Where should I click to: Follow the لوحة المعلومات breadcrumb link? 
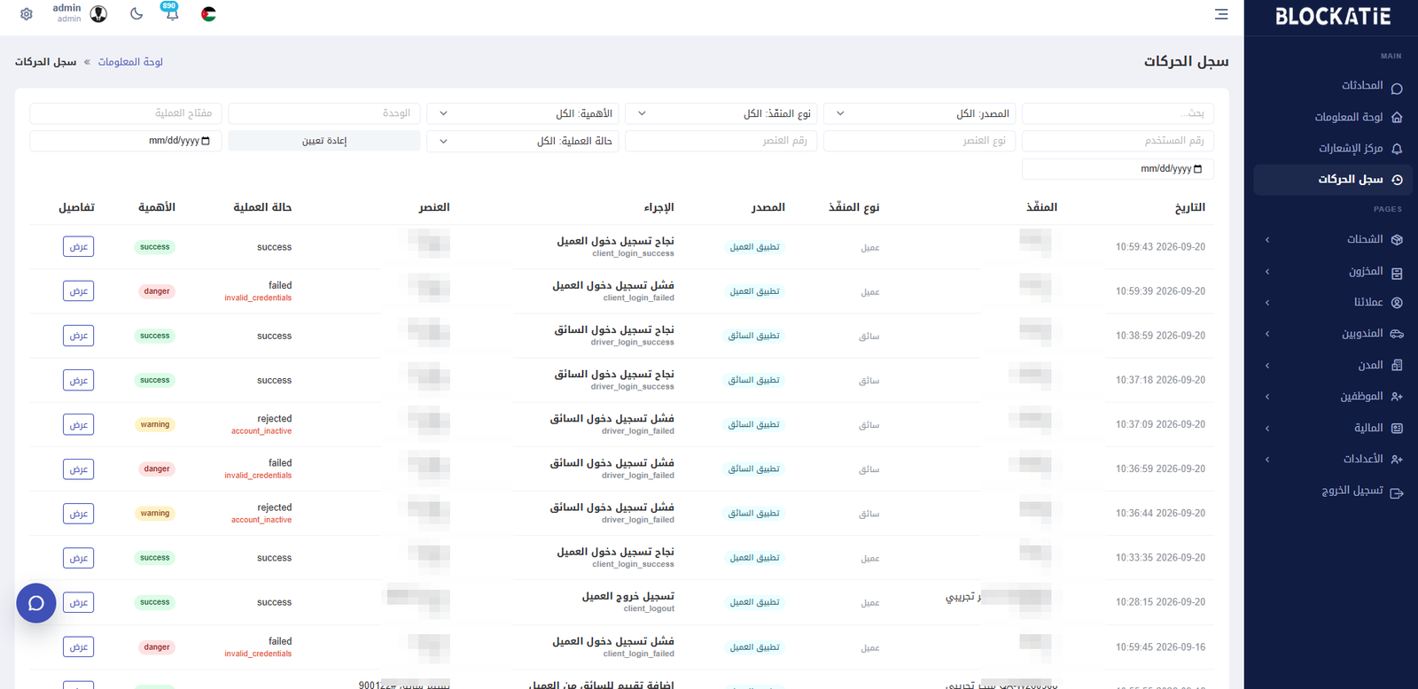tap(130, 62)
